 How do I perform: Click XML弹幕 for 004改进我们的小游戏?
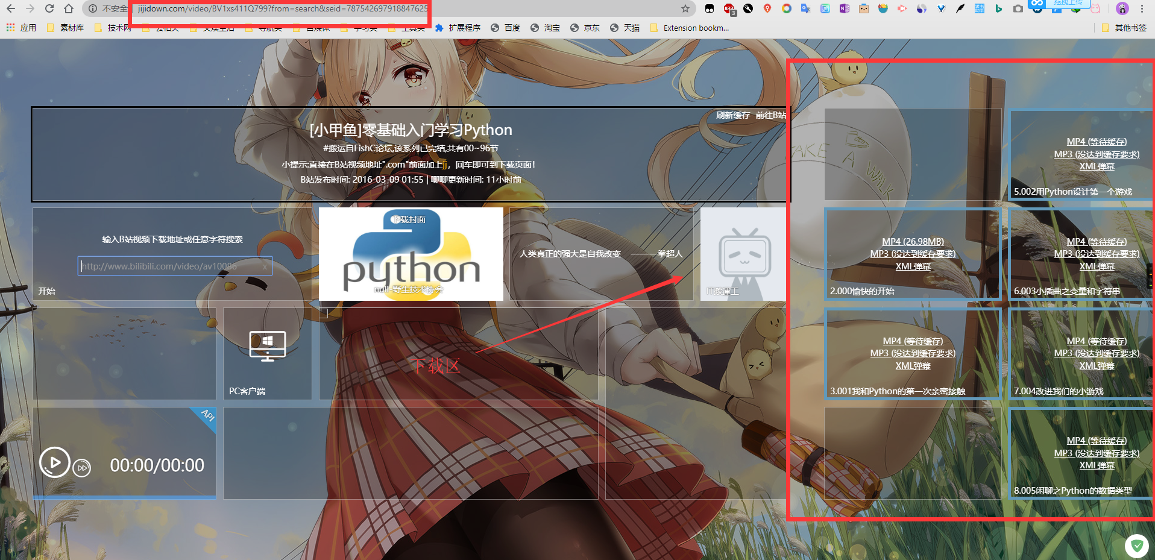[1097, 366]
